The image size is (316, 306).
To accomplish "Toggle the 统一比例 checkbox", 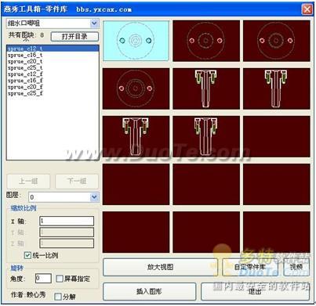I will point(27,255).
